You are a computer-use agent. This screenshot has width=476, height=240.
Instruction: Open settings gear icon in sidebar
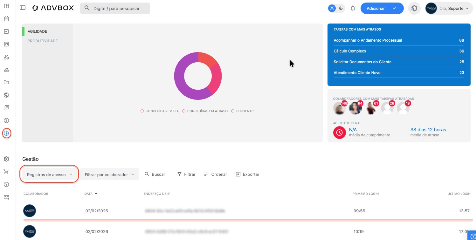tap(6, 159)
